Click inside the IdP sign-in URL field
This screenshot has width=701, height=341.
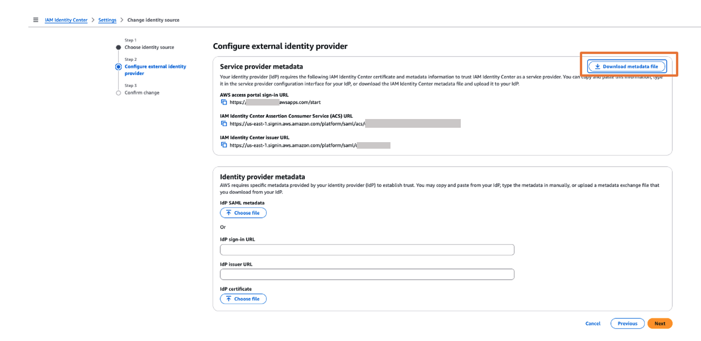(x=367, y=249)
